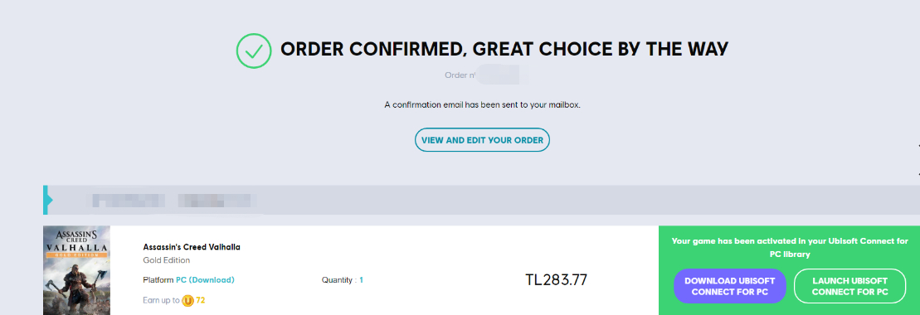The width and height of the screenshot is (920, 315).
Task: Click the teal arrow marker on shipment bar
Action: (x=47, y=200)
